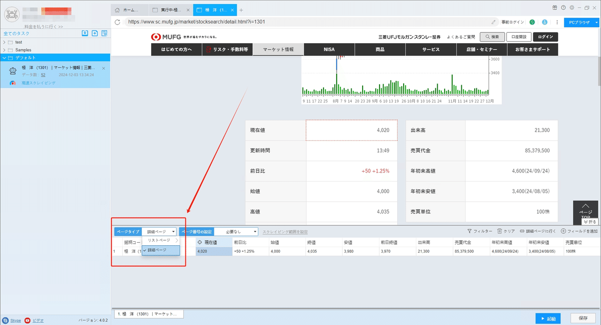
Task: Click the 口座開設 button
Action: click(x=518, y=37)
